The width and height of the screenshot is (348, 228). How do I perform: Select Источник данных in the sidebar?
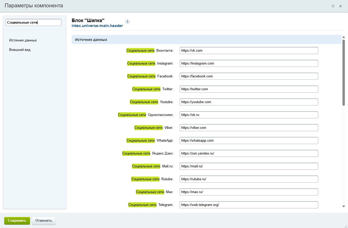[23, 40]
